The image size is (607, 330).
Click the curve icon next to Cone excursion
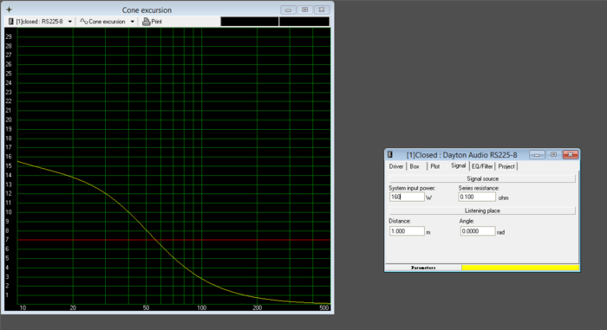click(x=83, y=22)
